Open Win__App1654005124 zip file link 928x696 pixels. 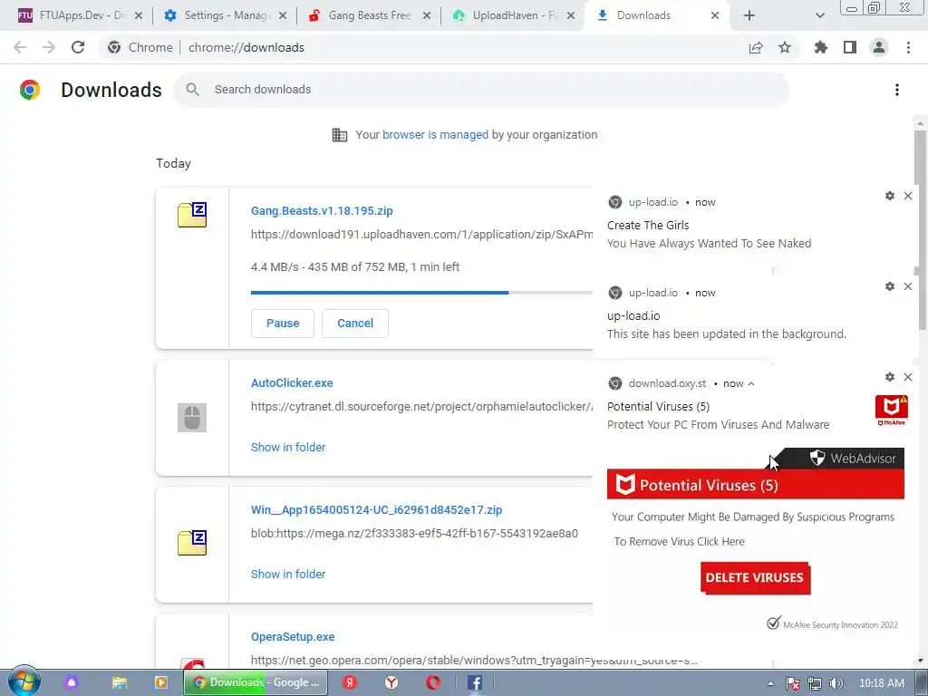tap(376, 509)
